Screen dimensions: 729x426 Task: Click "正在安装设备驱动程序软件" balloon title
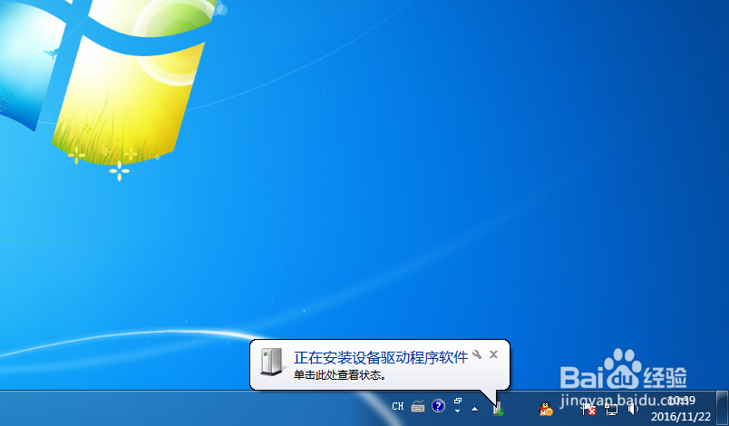click(x=381, y=358)
